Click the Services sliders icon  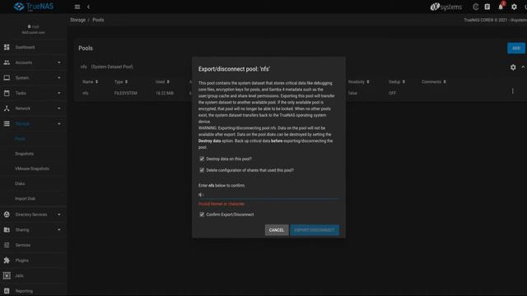[x=7, y=245]
